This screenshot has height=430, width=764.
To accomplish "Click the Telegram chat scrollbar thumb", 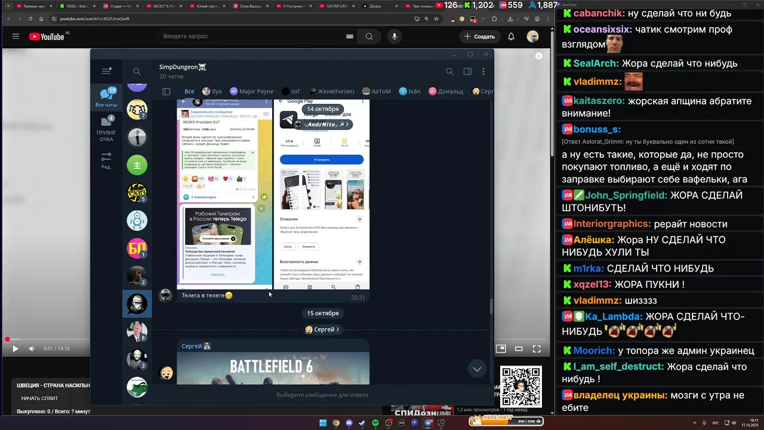I will coord(491,306).
